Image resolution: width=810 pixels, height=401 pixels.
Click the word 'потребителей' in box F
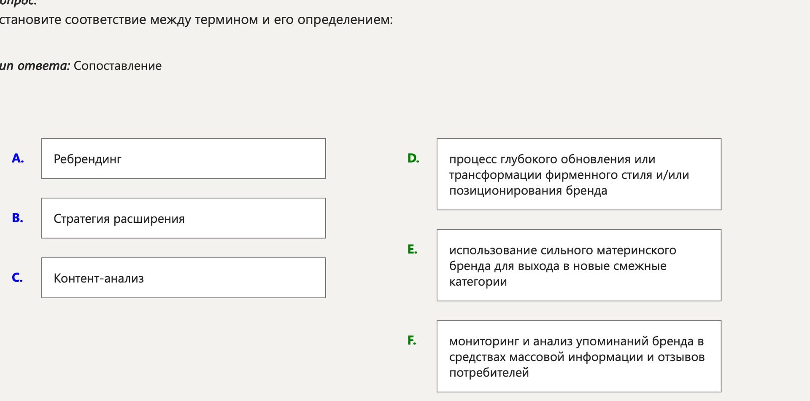(x=489, y=373)
